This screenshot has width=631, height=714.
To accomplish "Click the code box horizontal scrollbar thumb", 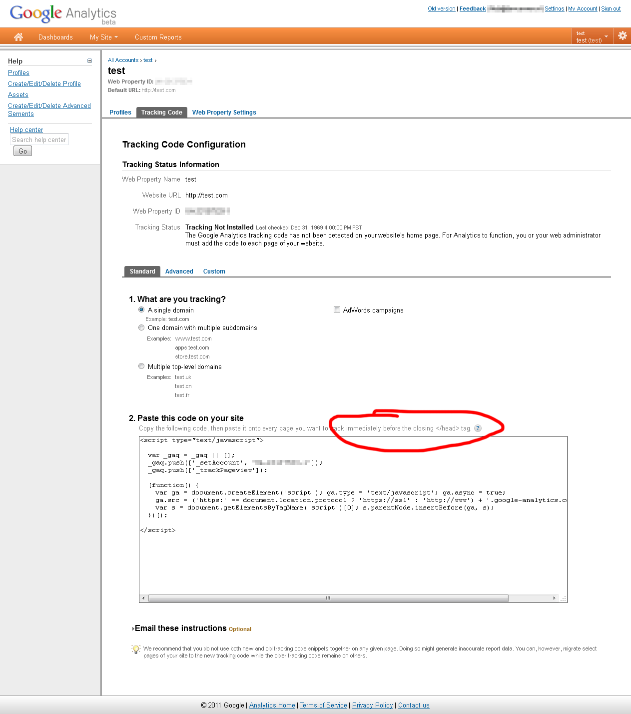I will 328,598.
